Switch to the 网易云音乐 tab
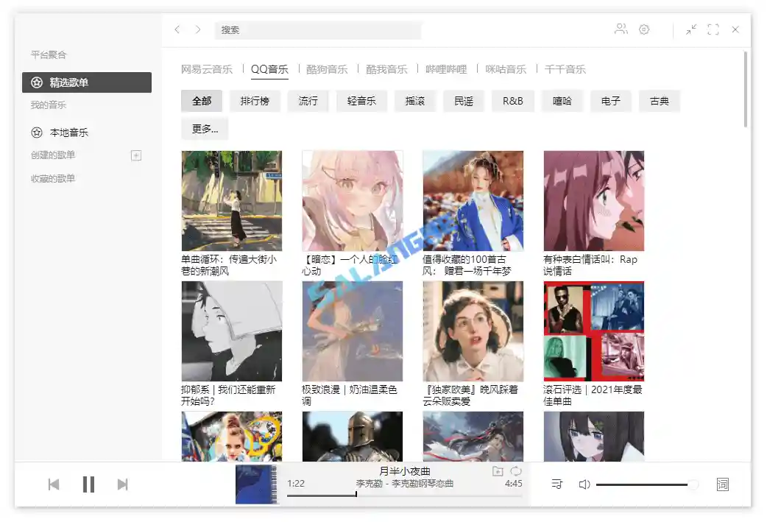The width and height of the screenshot is (767, 522). coord(208,68)
